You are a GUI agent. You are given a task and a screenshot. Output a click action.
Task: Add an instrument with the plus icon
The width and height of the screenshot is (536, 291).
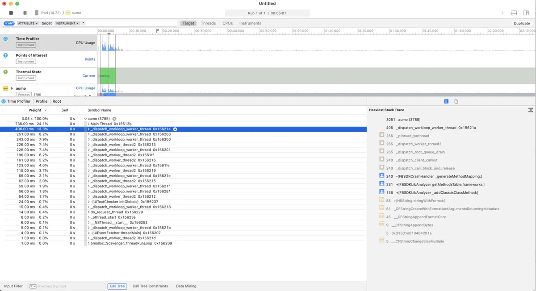(x=502, y=13)
